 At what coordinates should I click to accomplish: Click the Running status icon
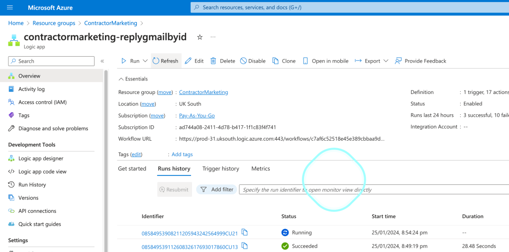[x=285, y=233]
